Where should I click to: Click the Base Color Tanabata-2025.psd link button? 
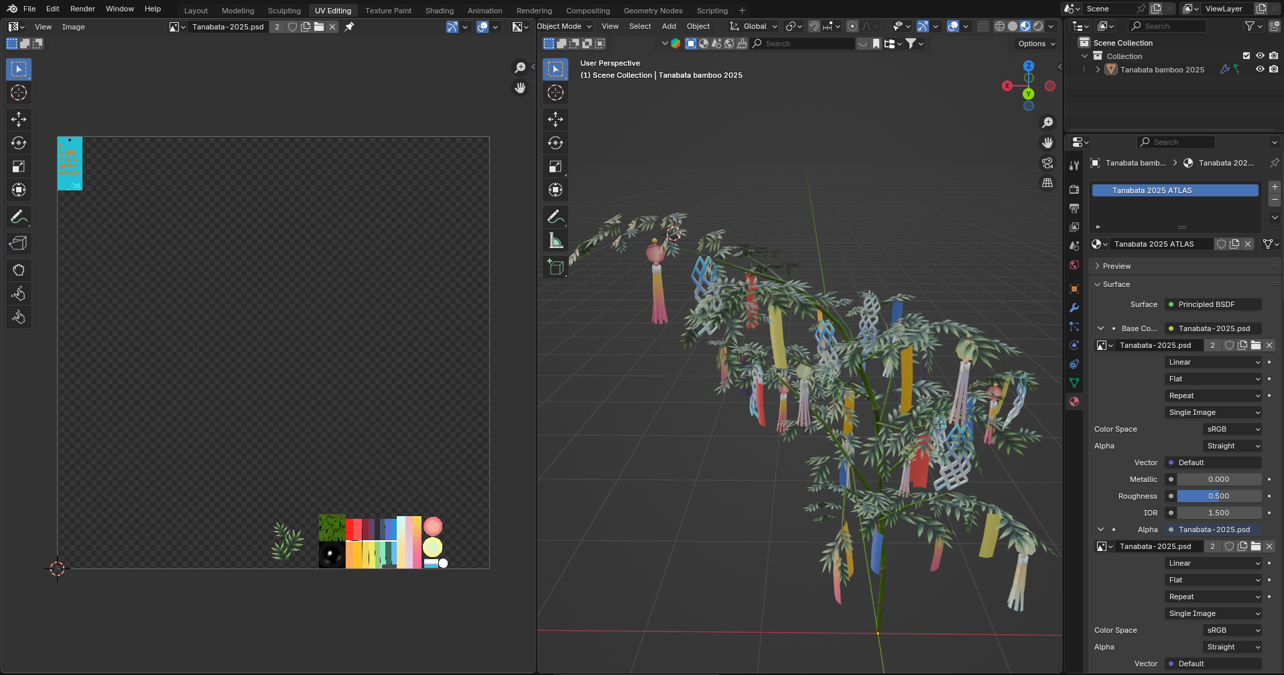pyautogui.click(x=1214, y=328)
